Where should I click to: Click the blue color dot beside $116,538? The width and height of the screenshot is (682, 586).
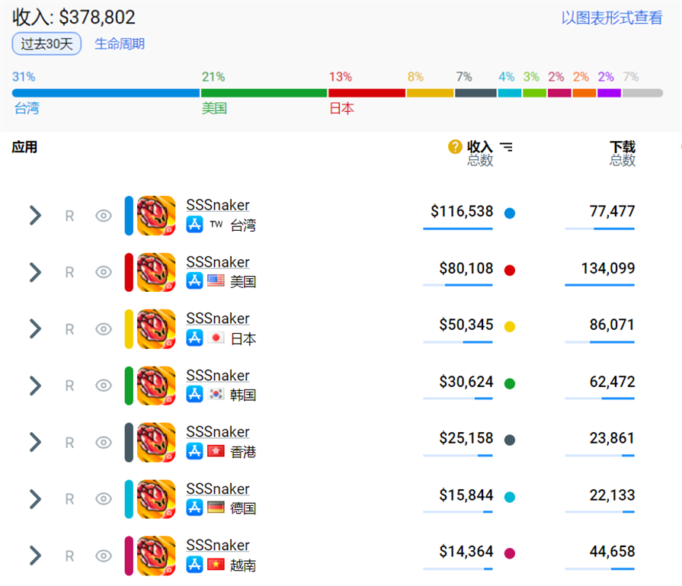[510, 213]
